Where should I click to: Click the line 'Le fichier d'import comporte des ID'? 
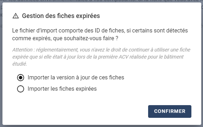click(x=100, y=31)
